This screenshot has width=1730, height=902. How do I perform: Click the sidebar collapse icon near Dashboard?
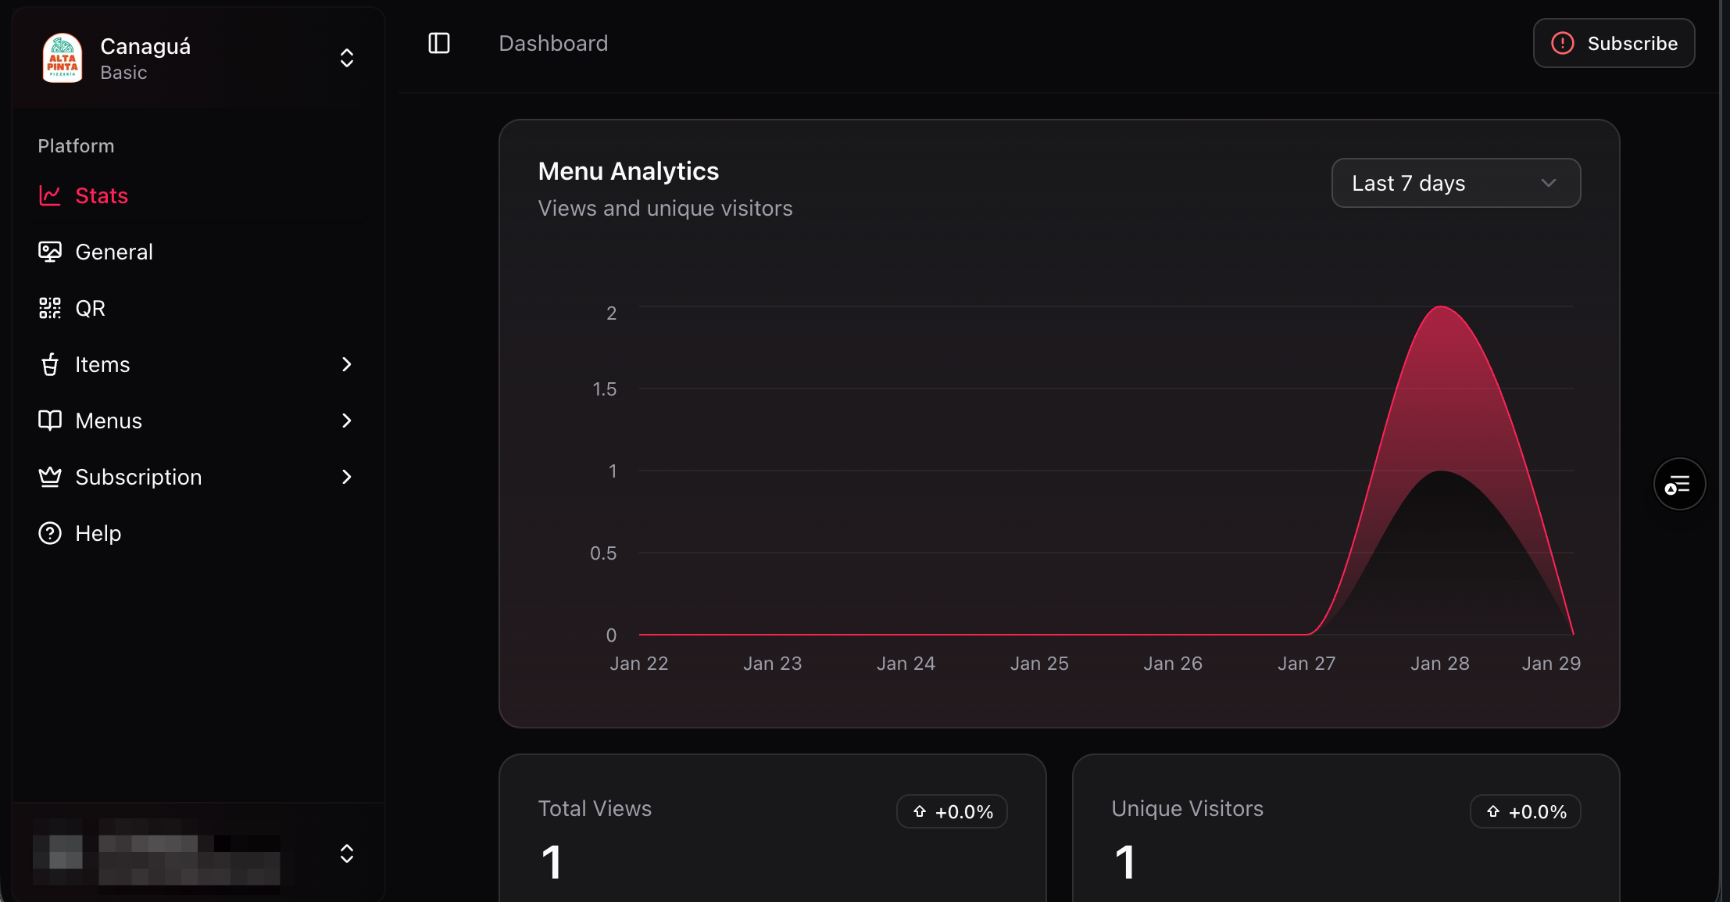[438, 43]
